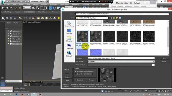Click the dome light icon in toolbar
Screen dimensions: 172x96
pyautogui.click(x=42, y=18)
